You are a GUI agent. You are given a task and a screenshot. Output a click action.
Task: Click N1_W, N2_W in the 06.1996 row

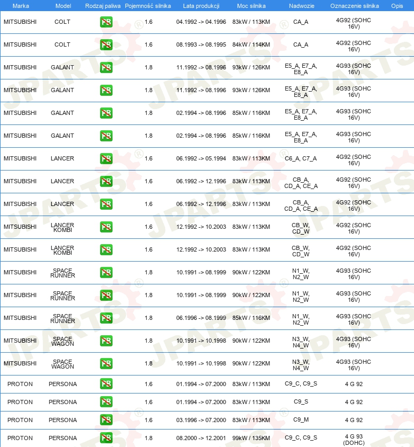(301, 319)
